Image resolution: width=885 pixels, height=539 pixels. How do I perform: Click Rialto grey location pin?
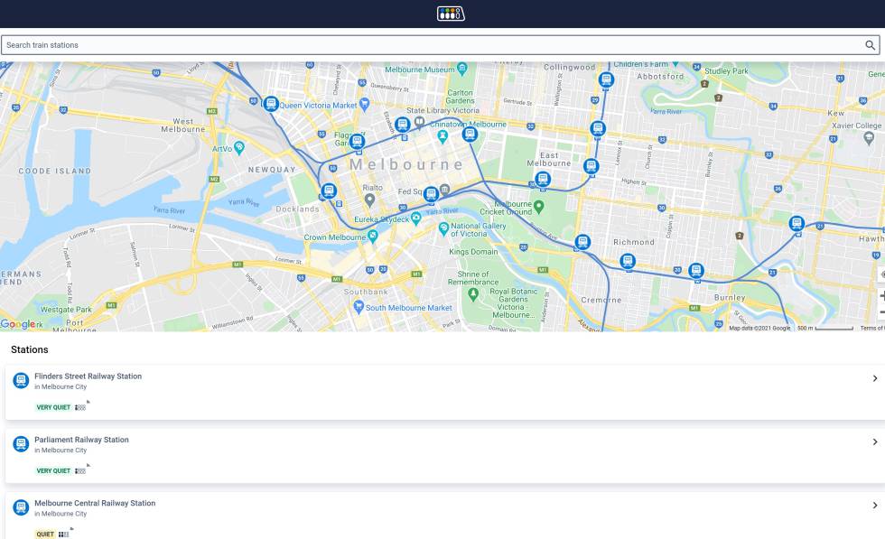pos(369,200)
